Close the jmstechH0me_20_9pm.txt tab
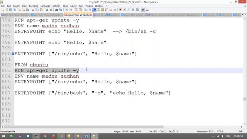The height and width of the screenshot is (139, 247). (91, 15)
